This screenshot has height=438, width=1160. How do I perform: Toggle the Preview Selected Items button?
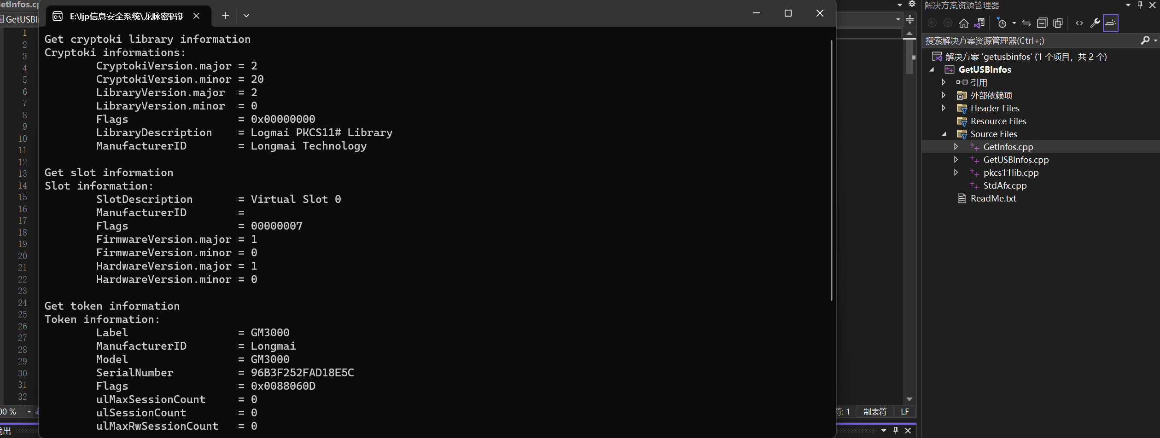pos(1111,23)
